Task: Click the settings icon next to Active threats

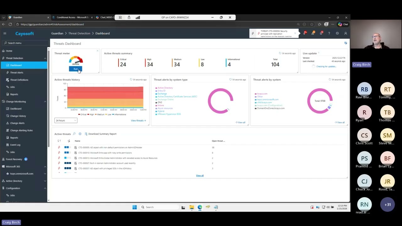Action: (80, 134)
